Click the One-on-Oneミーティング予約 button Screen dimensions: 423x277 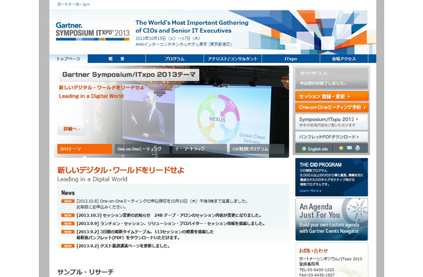tap(332, 107)
